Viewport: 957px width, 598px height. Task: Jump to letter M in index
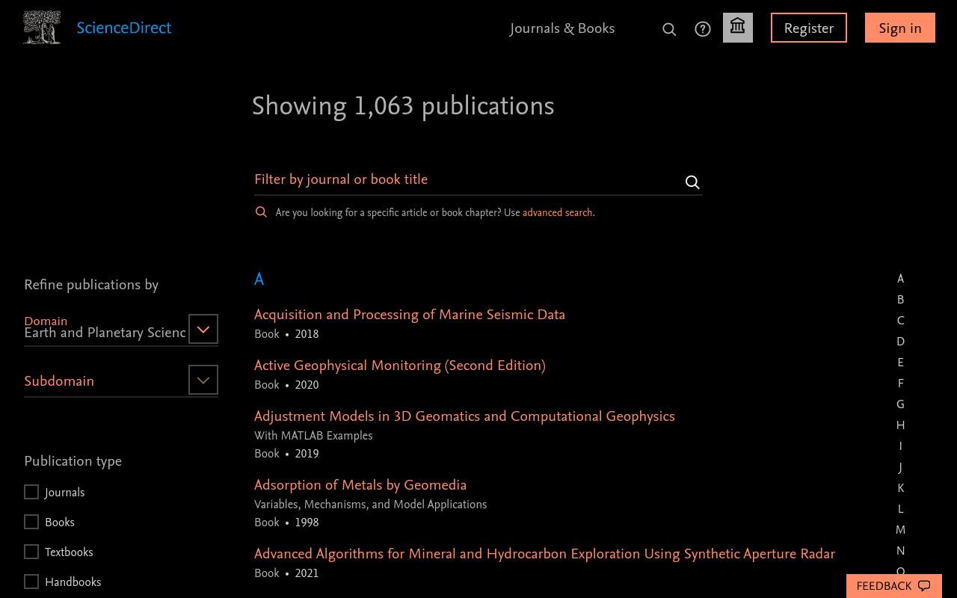coord(900,530)
